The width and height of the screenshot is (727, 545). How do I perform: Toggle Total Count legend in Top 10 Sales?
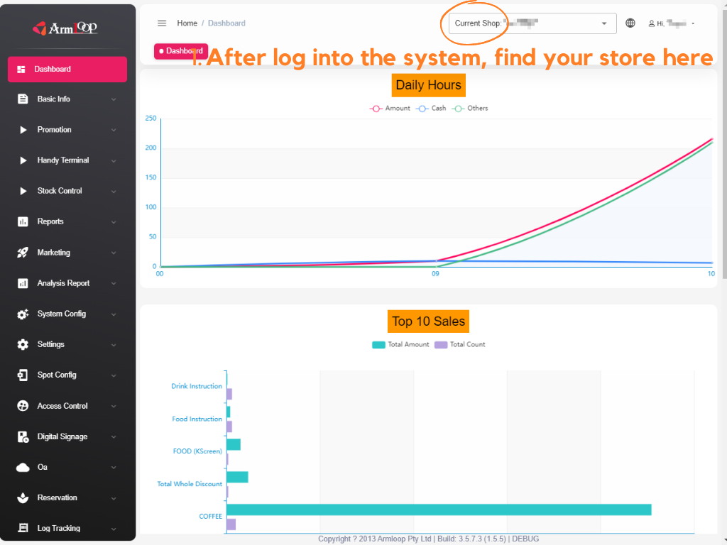(461, 345)
